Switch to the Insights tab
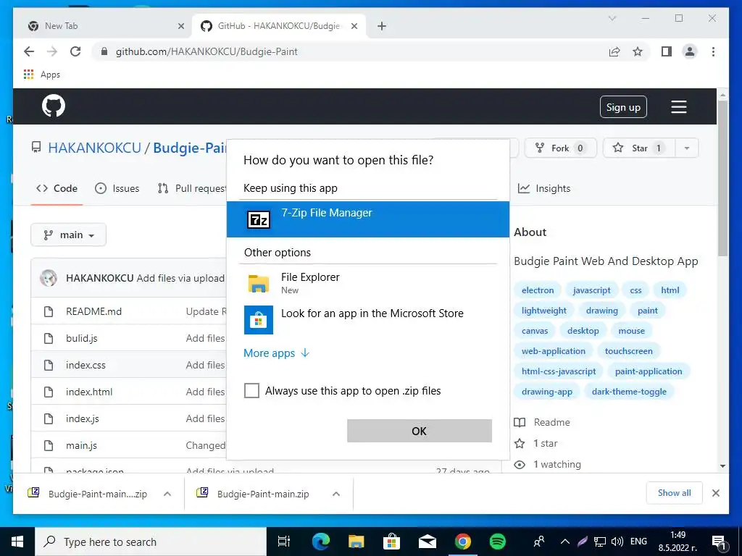This screenshot has width=742, height=556. [544, 188]
